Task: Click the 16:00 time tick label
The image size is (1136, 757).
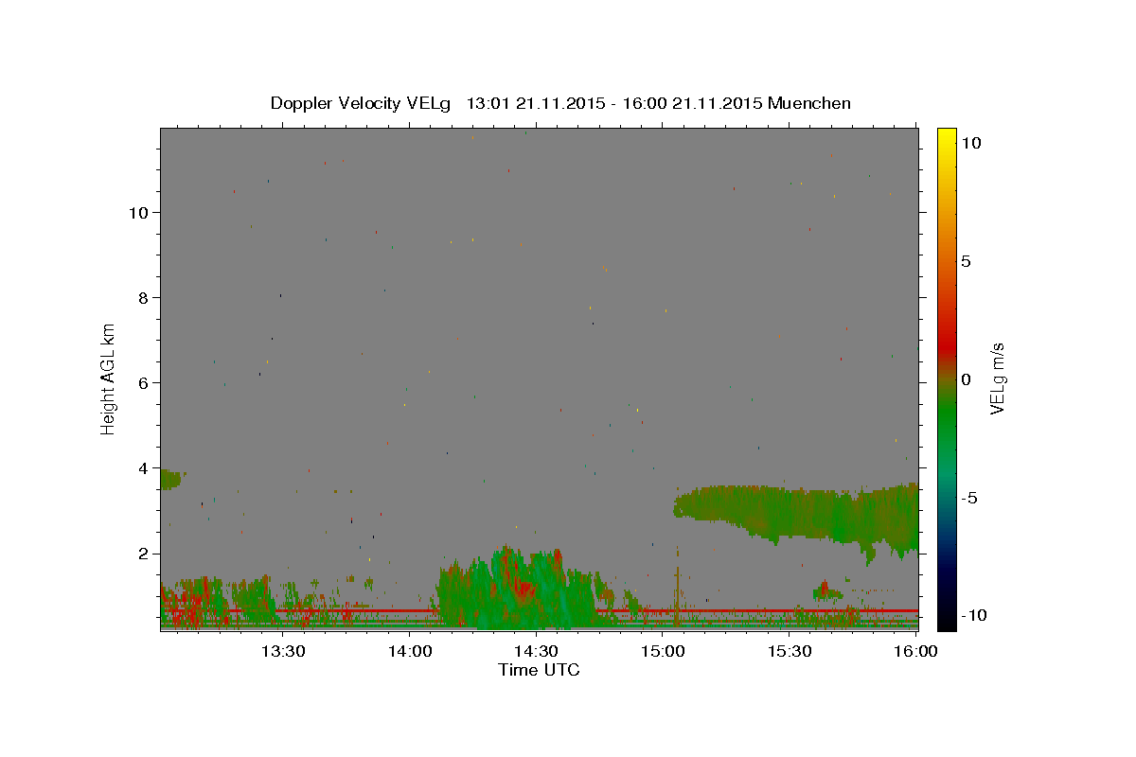Action: coord(916,651)
